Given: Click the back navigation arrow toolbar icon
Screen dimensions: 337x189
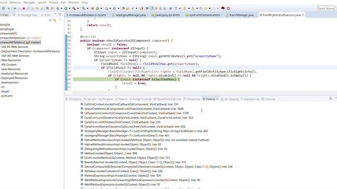Looking at the screenshot, I should pyautogui.click(x=206, y=8).
